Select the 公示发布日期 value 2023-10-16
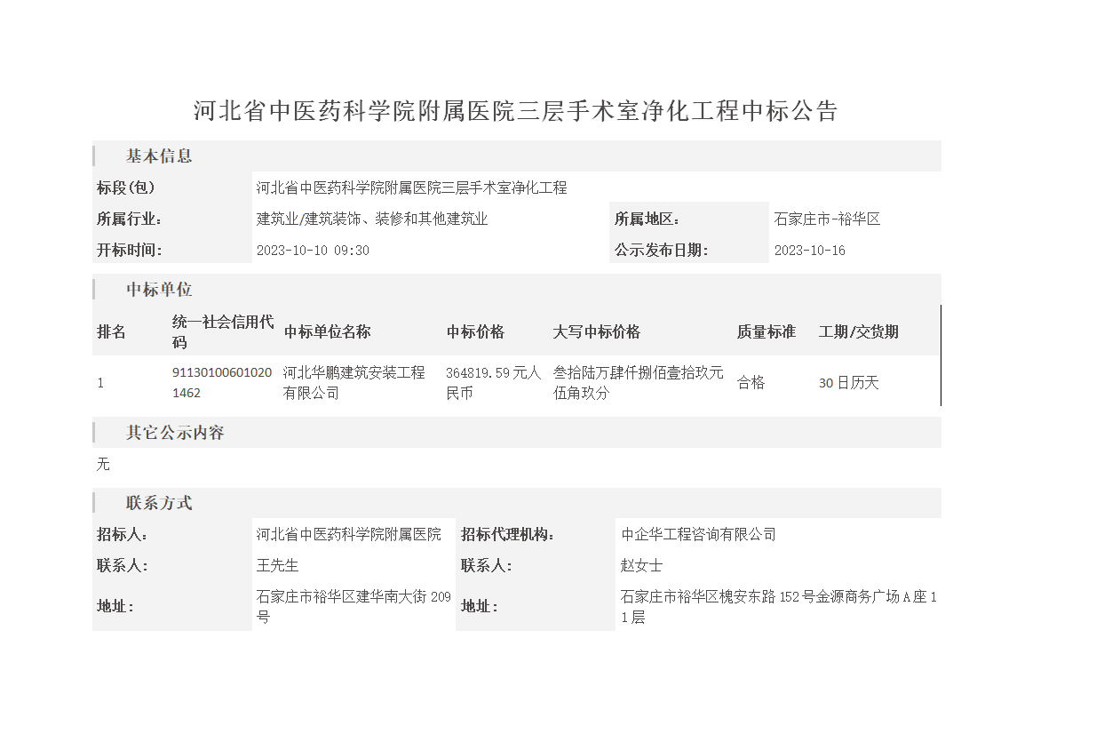 pyautogui.click(x=809, y=251)
